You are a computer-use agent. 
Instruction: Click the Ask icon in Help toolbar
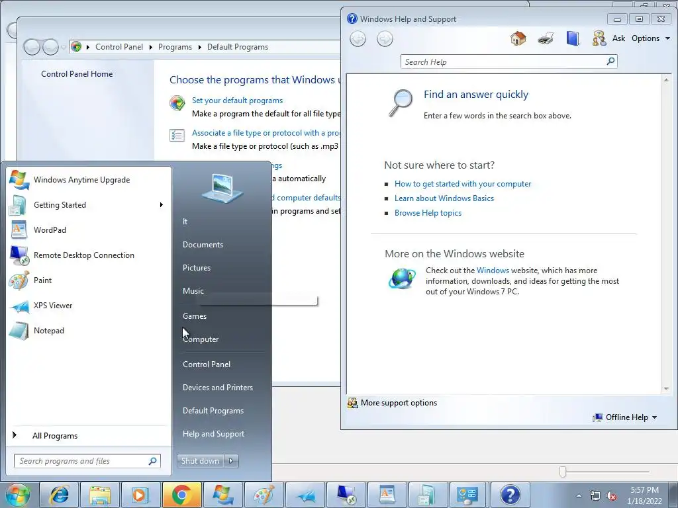(x=599, y=38)
